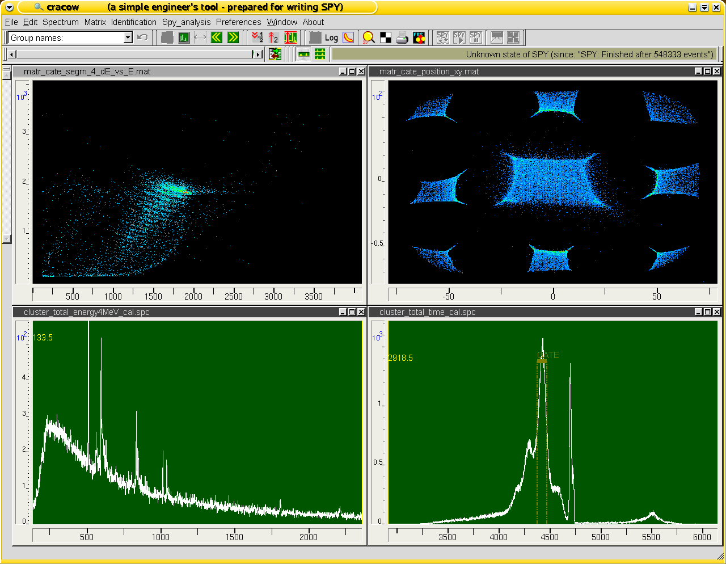Minimize the dE_vs_E matrix subwindow
Screen dimensions: 726x564
pos(343,71)
